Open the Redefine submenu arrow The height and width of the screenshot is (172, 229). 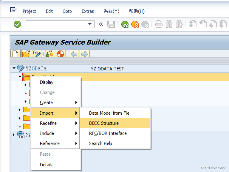pyautogui.click(x=76, y=123)
